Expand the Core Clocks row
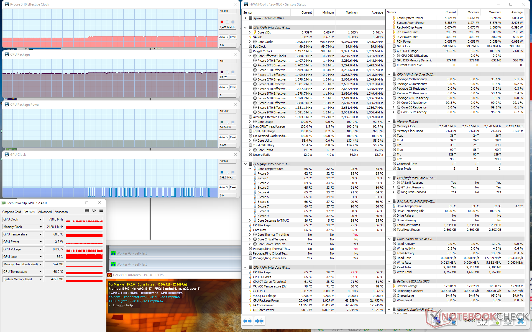Image resolution: width=532 pixels, height=332 pixels. pyautogui.click(x=250, y=42)
